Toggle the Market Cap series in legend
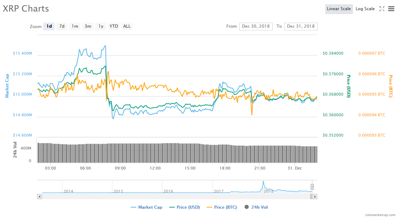 tap(147, 207)
